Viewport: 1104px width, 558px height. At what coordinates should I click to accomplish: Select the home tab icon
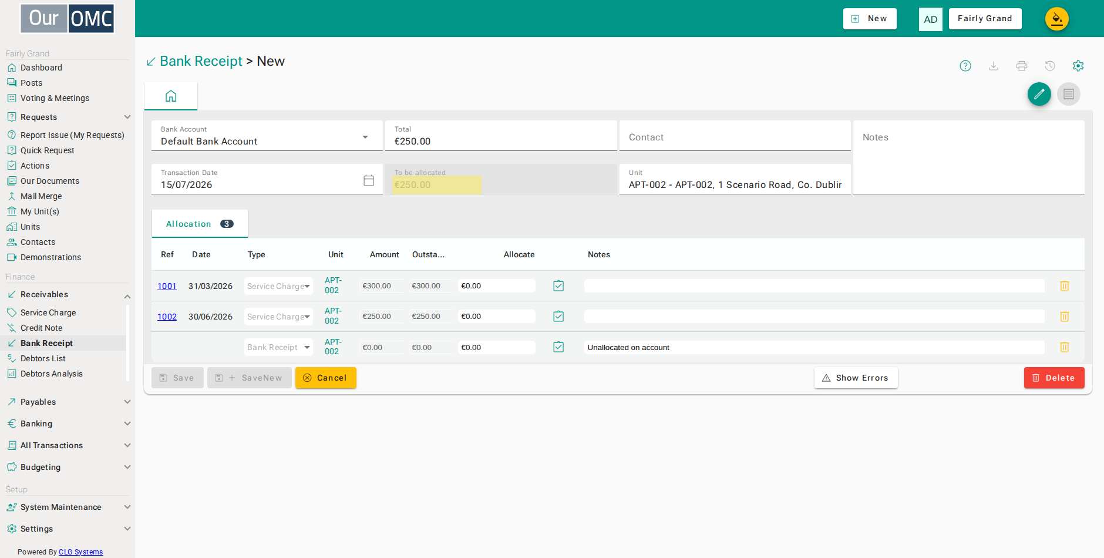pyautogui.click(x=171, y=96)
